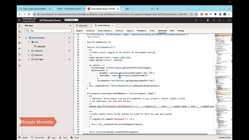
Task: Switch to the Events tab
Action: tap(119, 31)
